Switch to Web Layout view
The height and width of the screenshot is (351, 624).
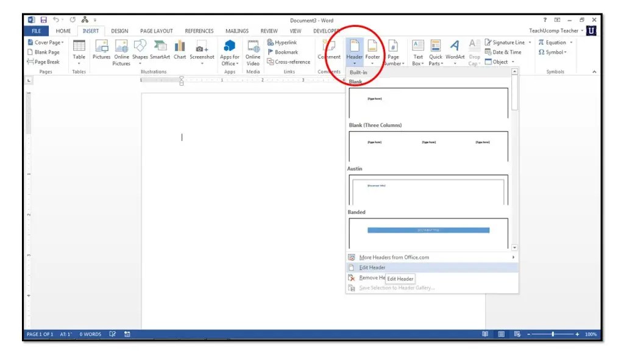517,335
